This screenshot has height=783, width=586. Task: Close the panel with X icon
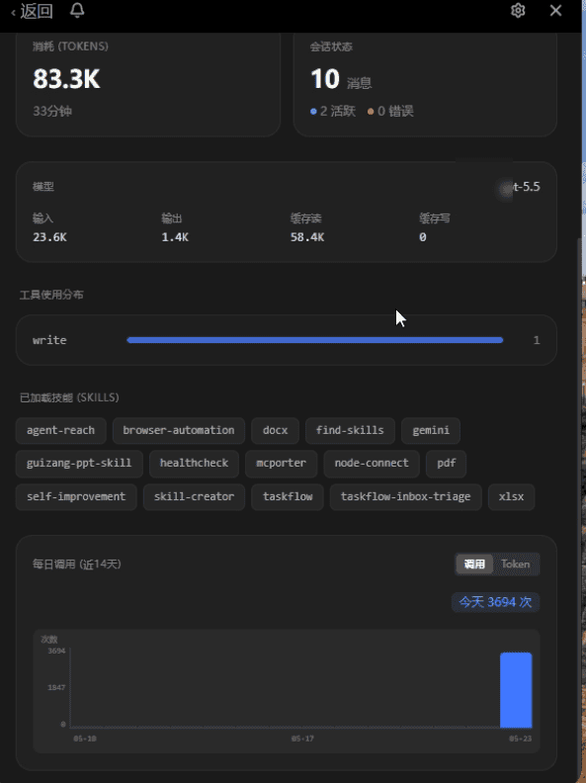click(x=555, y=11)
